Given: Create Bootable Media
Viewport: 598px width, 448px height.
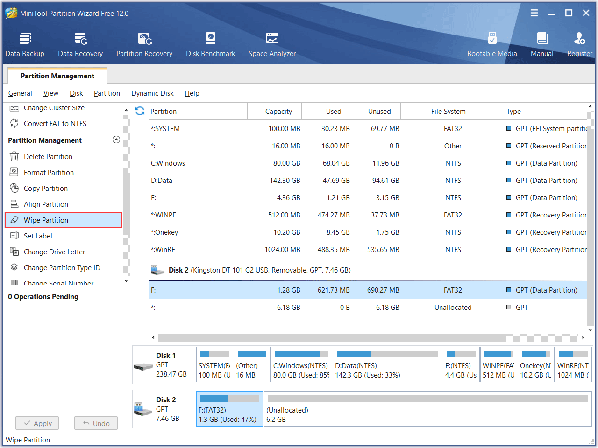Looking at the screenshot, I should pos(492,45).
